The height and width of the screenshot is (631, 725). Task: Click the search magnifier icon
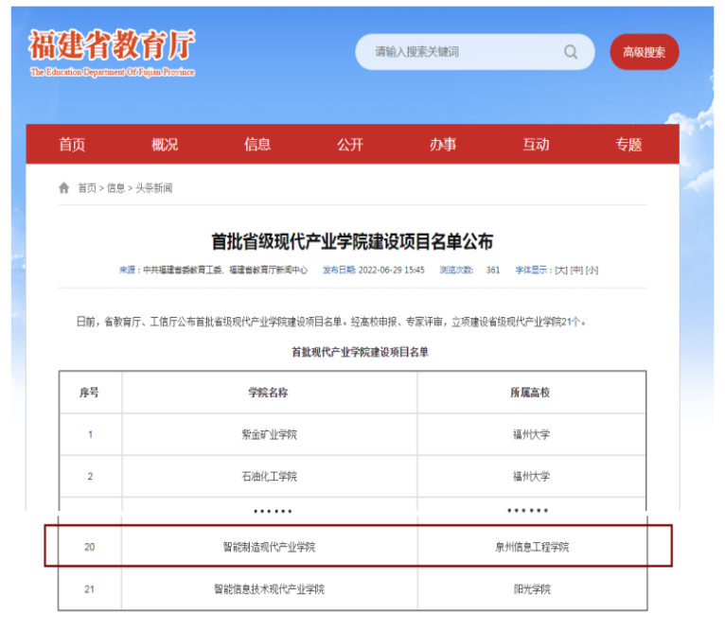[x=571, y=52]
